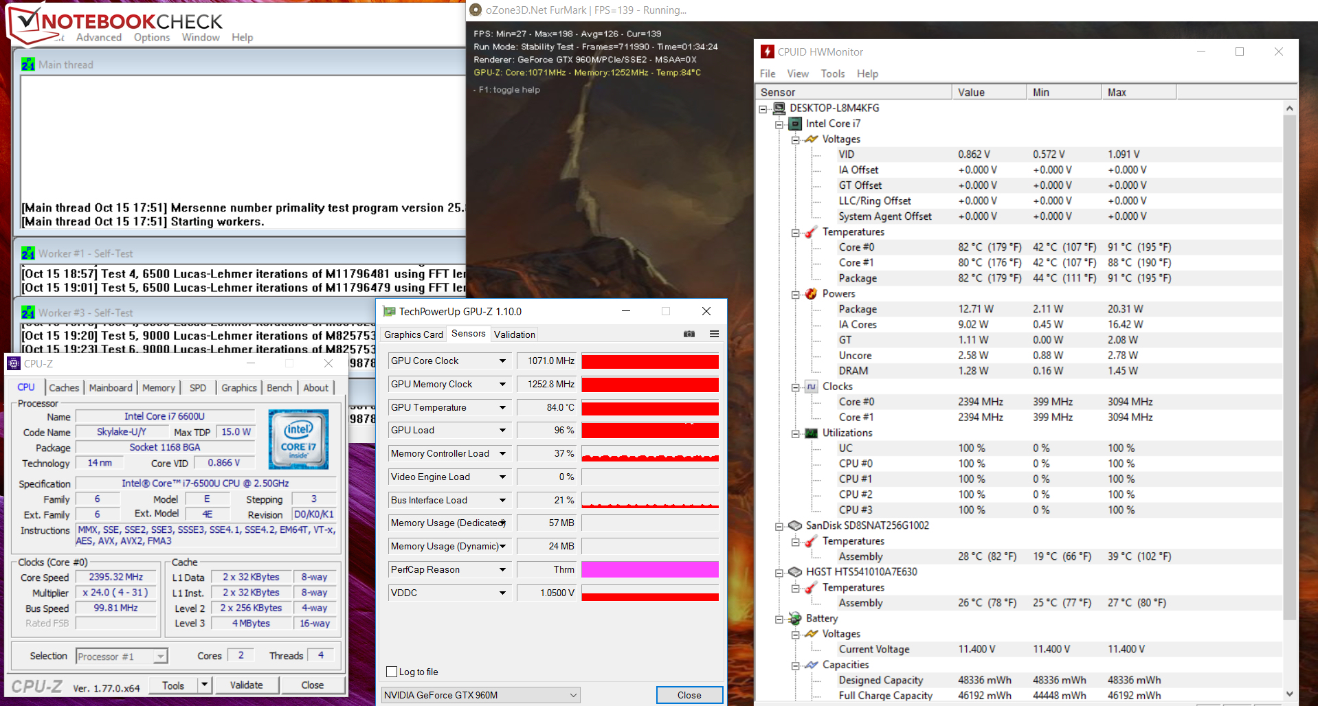This screenshot has height=706, width=1318.
Task: Click the FurMark window title icon
Action: tap(475, 10)
